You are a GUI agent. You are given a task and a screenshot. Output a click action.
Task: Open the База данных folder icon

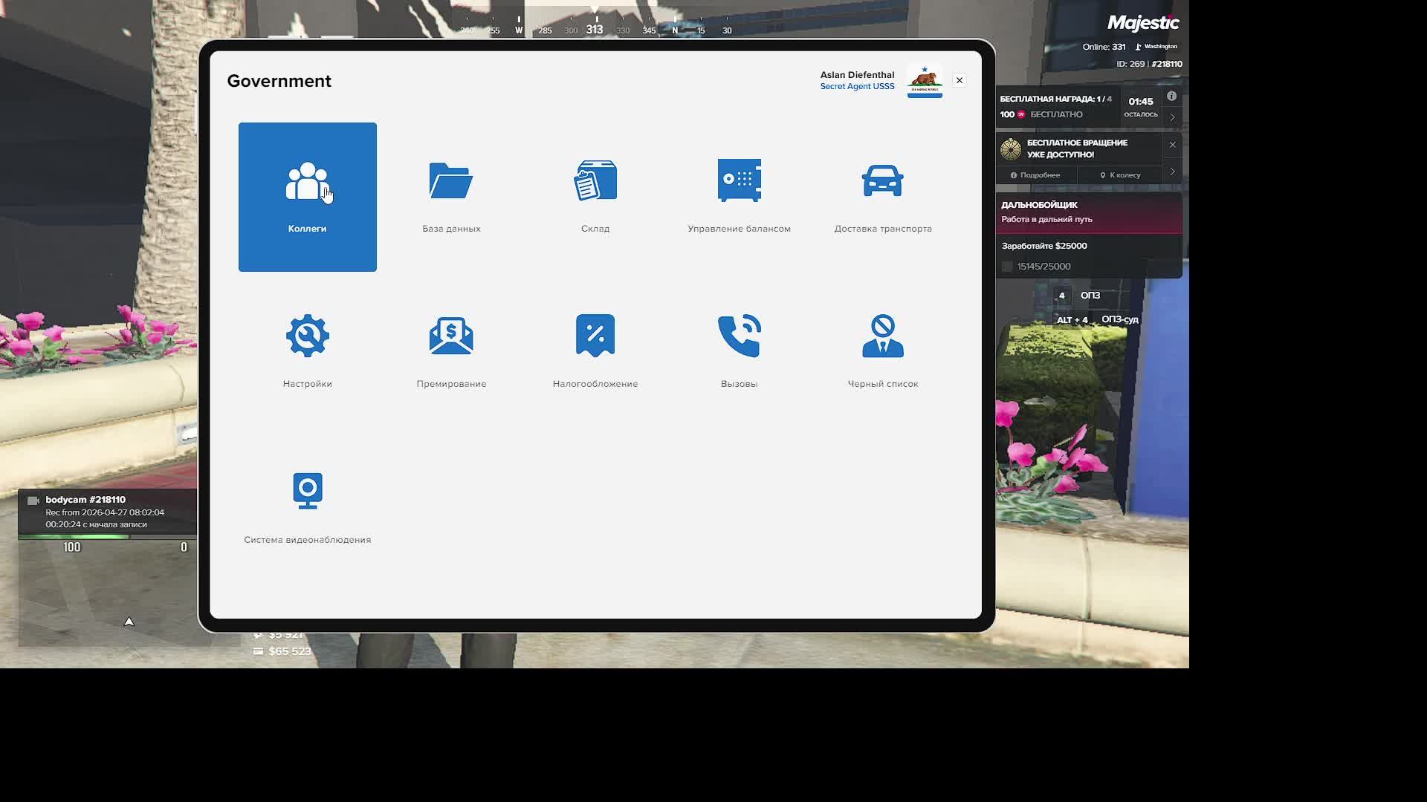[450, 180]
